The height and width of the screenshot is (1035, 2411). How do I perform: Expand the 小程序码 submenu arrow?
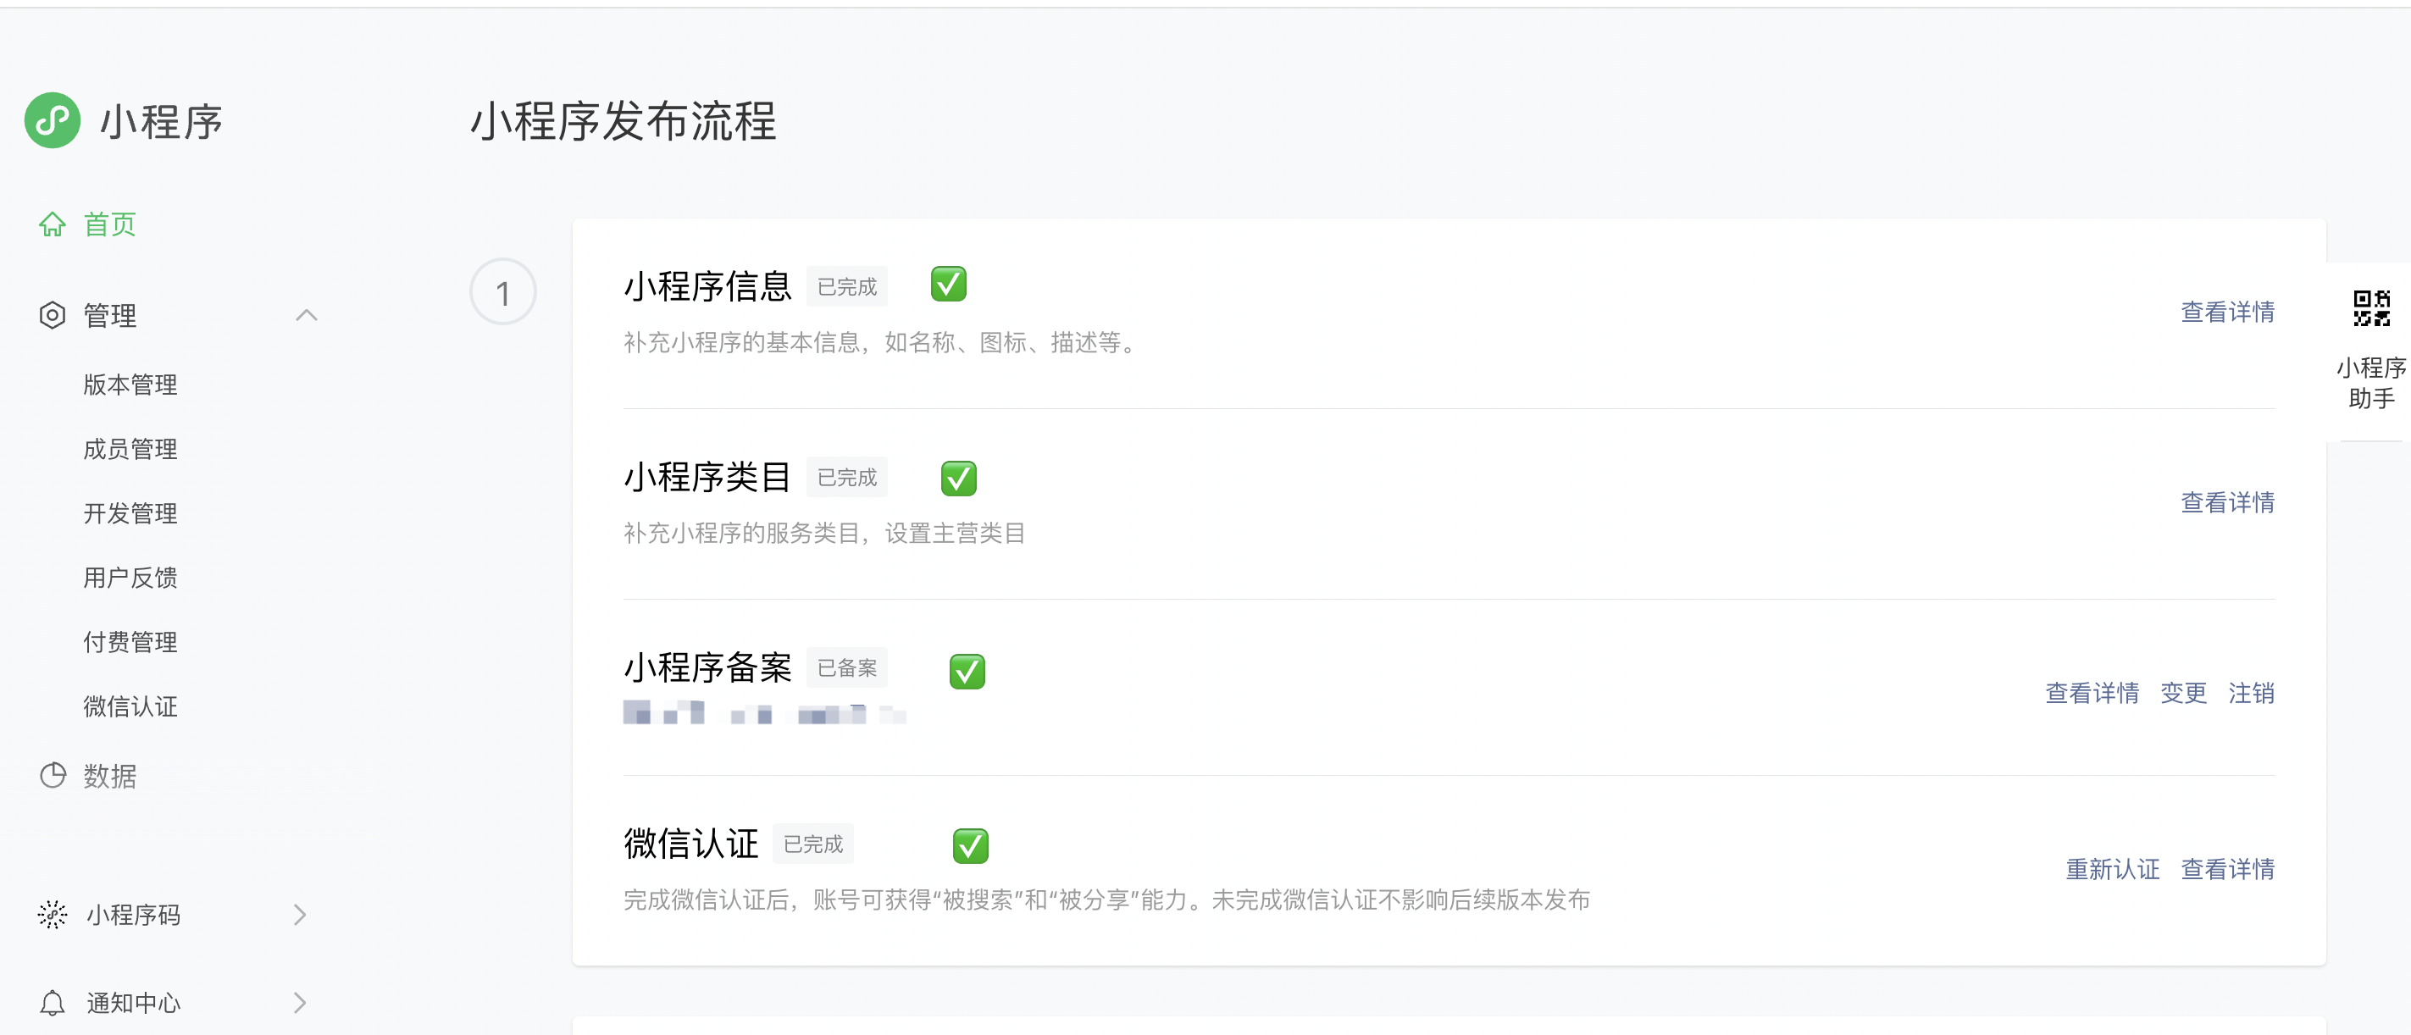[300, 914]
